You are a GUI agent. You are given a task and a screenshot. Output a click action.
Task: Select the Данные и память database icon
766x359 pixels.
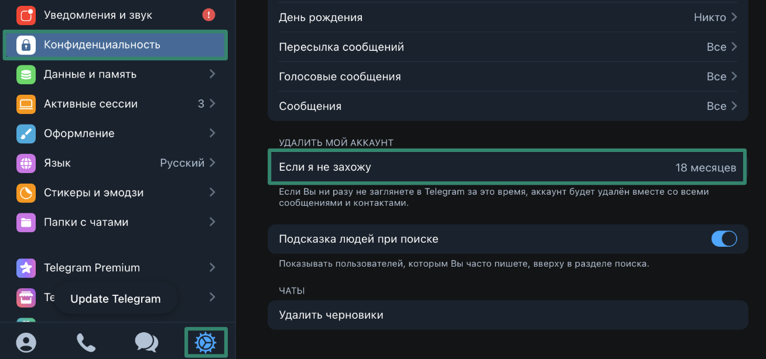pyautogui.click(x=26, y=74)
